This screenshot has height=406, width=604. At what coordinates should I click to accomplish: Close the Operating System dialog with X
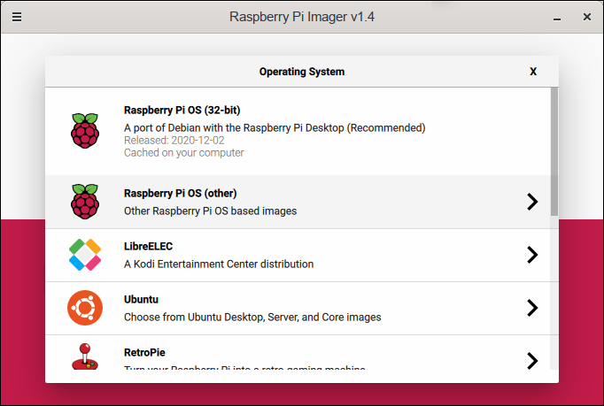[533, 72]
